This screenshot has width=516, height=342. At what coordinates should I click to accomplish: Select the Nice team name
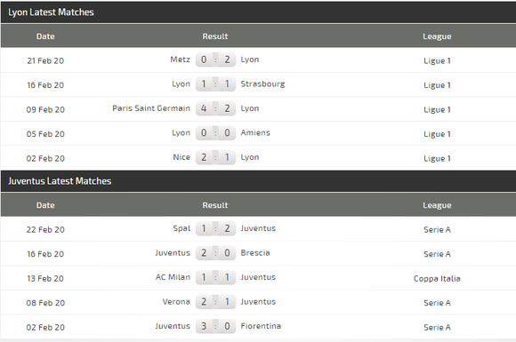(181, 157)
